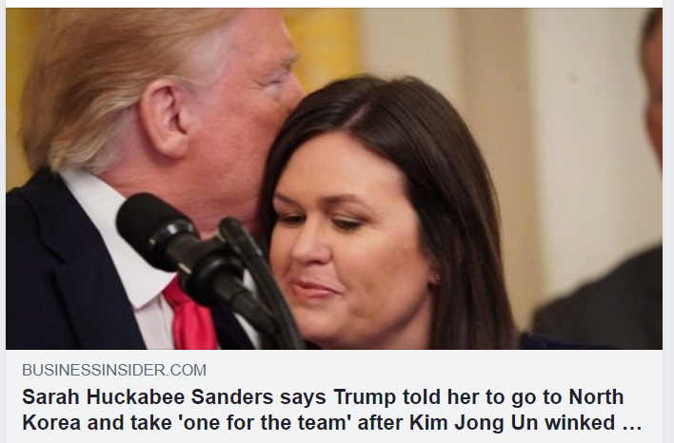Viewport: 674px width, 443px height.
Task: Click the trailing ellipsis of the truncated headline
Action: click(632, 426)
